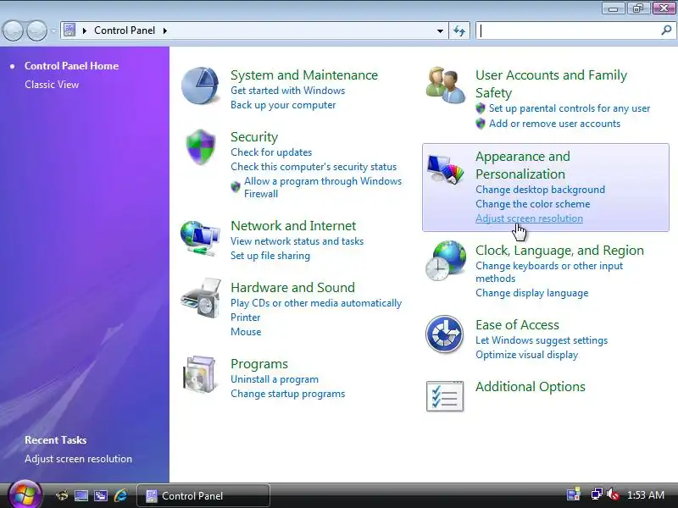
Task: Click Check this computer's security status
Action: pos(314,167)
